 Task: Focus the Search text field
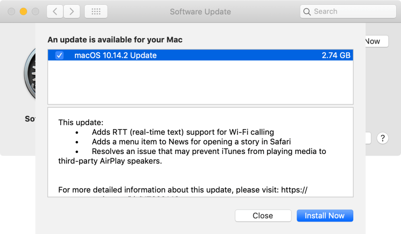click(351, 12)
